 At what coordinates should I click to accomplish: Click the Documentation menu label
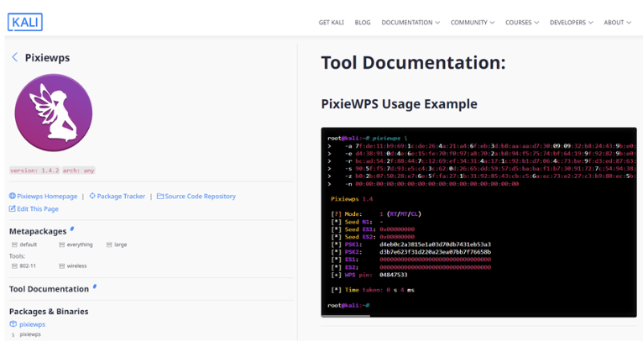coord(407,23)
